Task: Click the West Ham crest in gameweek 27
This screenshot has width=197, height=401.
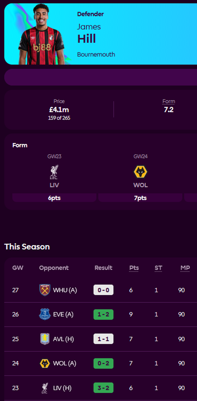Action: tap(44, 290)
